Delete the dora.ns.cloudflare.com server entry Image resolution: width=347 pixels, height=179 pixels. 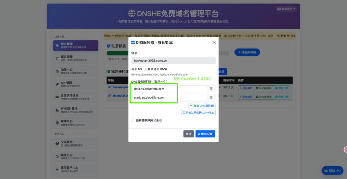click(x=211, y=89)
